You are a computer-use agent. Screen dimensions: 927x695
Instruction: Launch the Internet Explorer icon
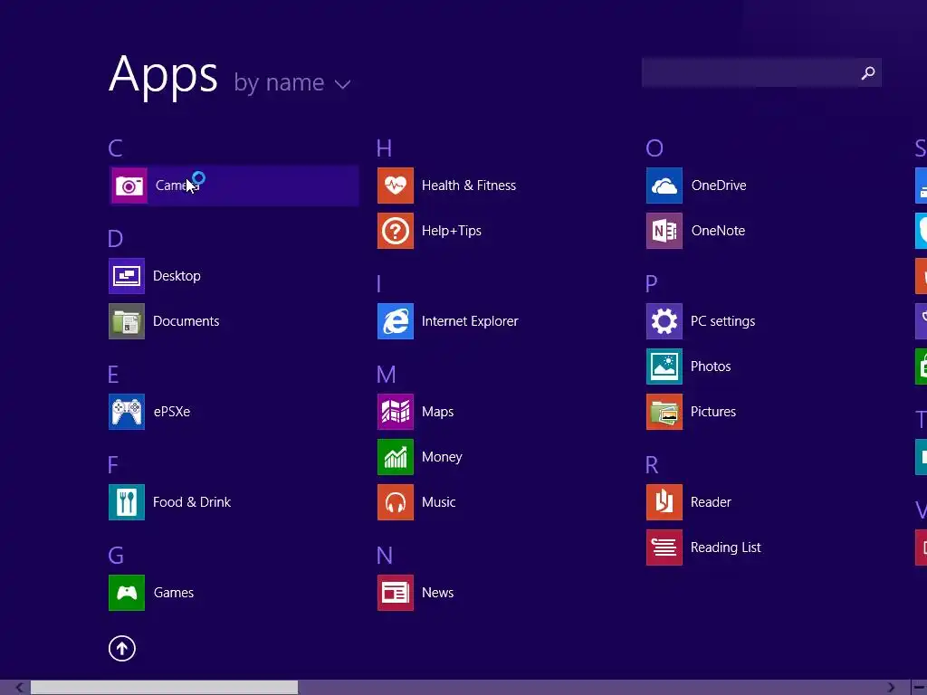point(396,321)
